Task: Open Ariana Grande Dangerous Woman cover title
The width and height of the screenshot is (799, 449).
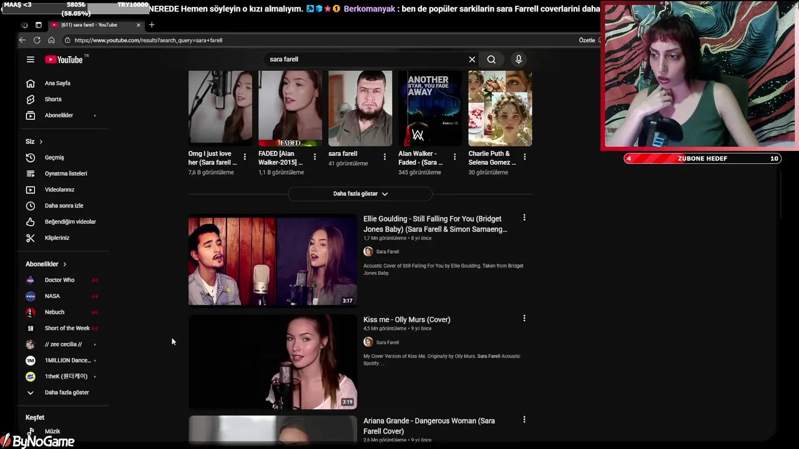Action: pyautogui.click(x=429, y=426)
